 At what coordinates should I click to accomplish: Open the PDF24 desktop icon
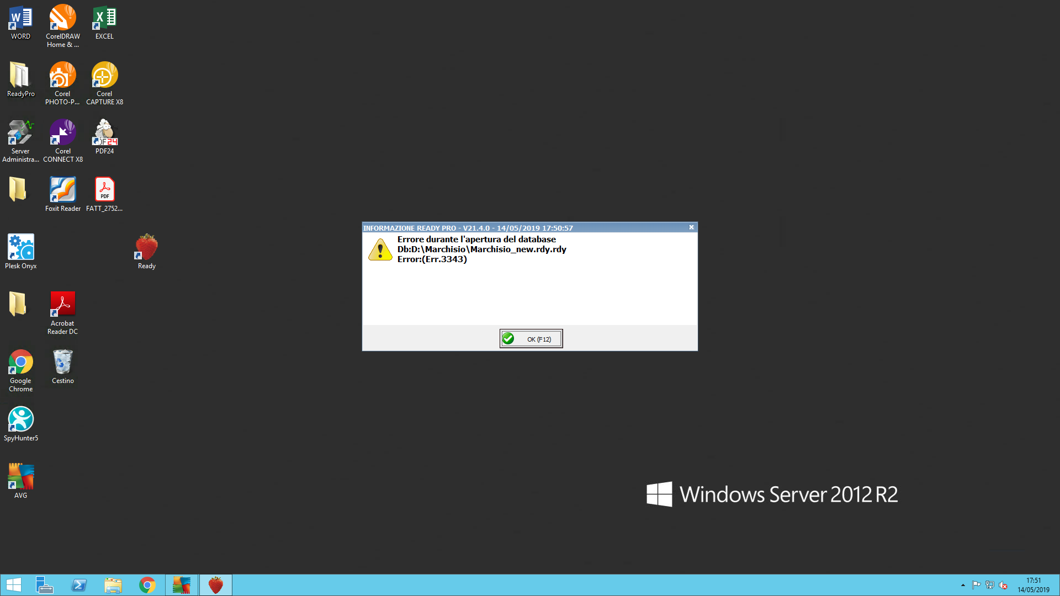click(x=104, y=137)
